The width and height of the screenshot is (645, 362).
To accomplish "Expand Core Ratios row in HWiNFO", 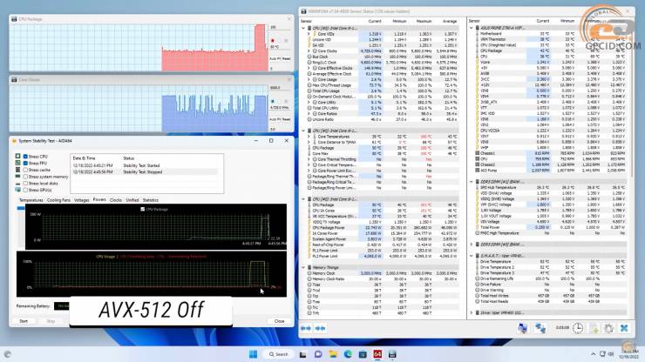I will [x=309, y=113].
